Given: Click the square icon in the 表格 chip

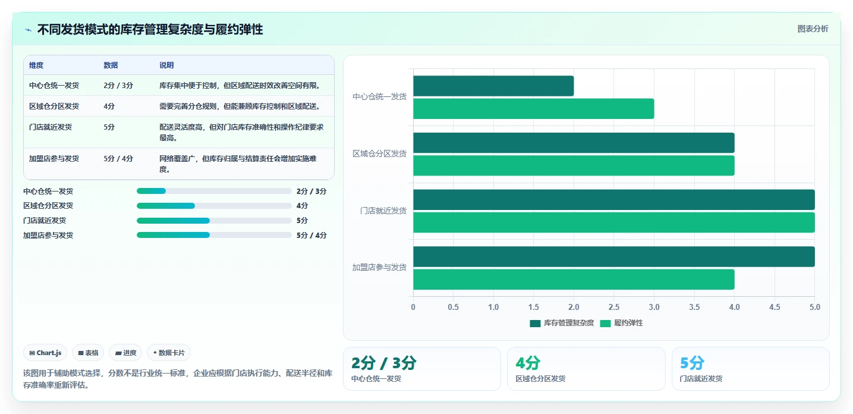Looking at the screenshot, I should pyautogui.click(x=81, y=353).
